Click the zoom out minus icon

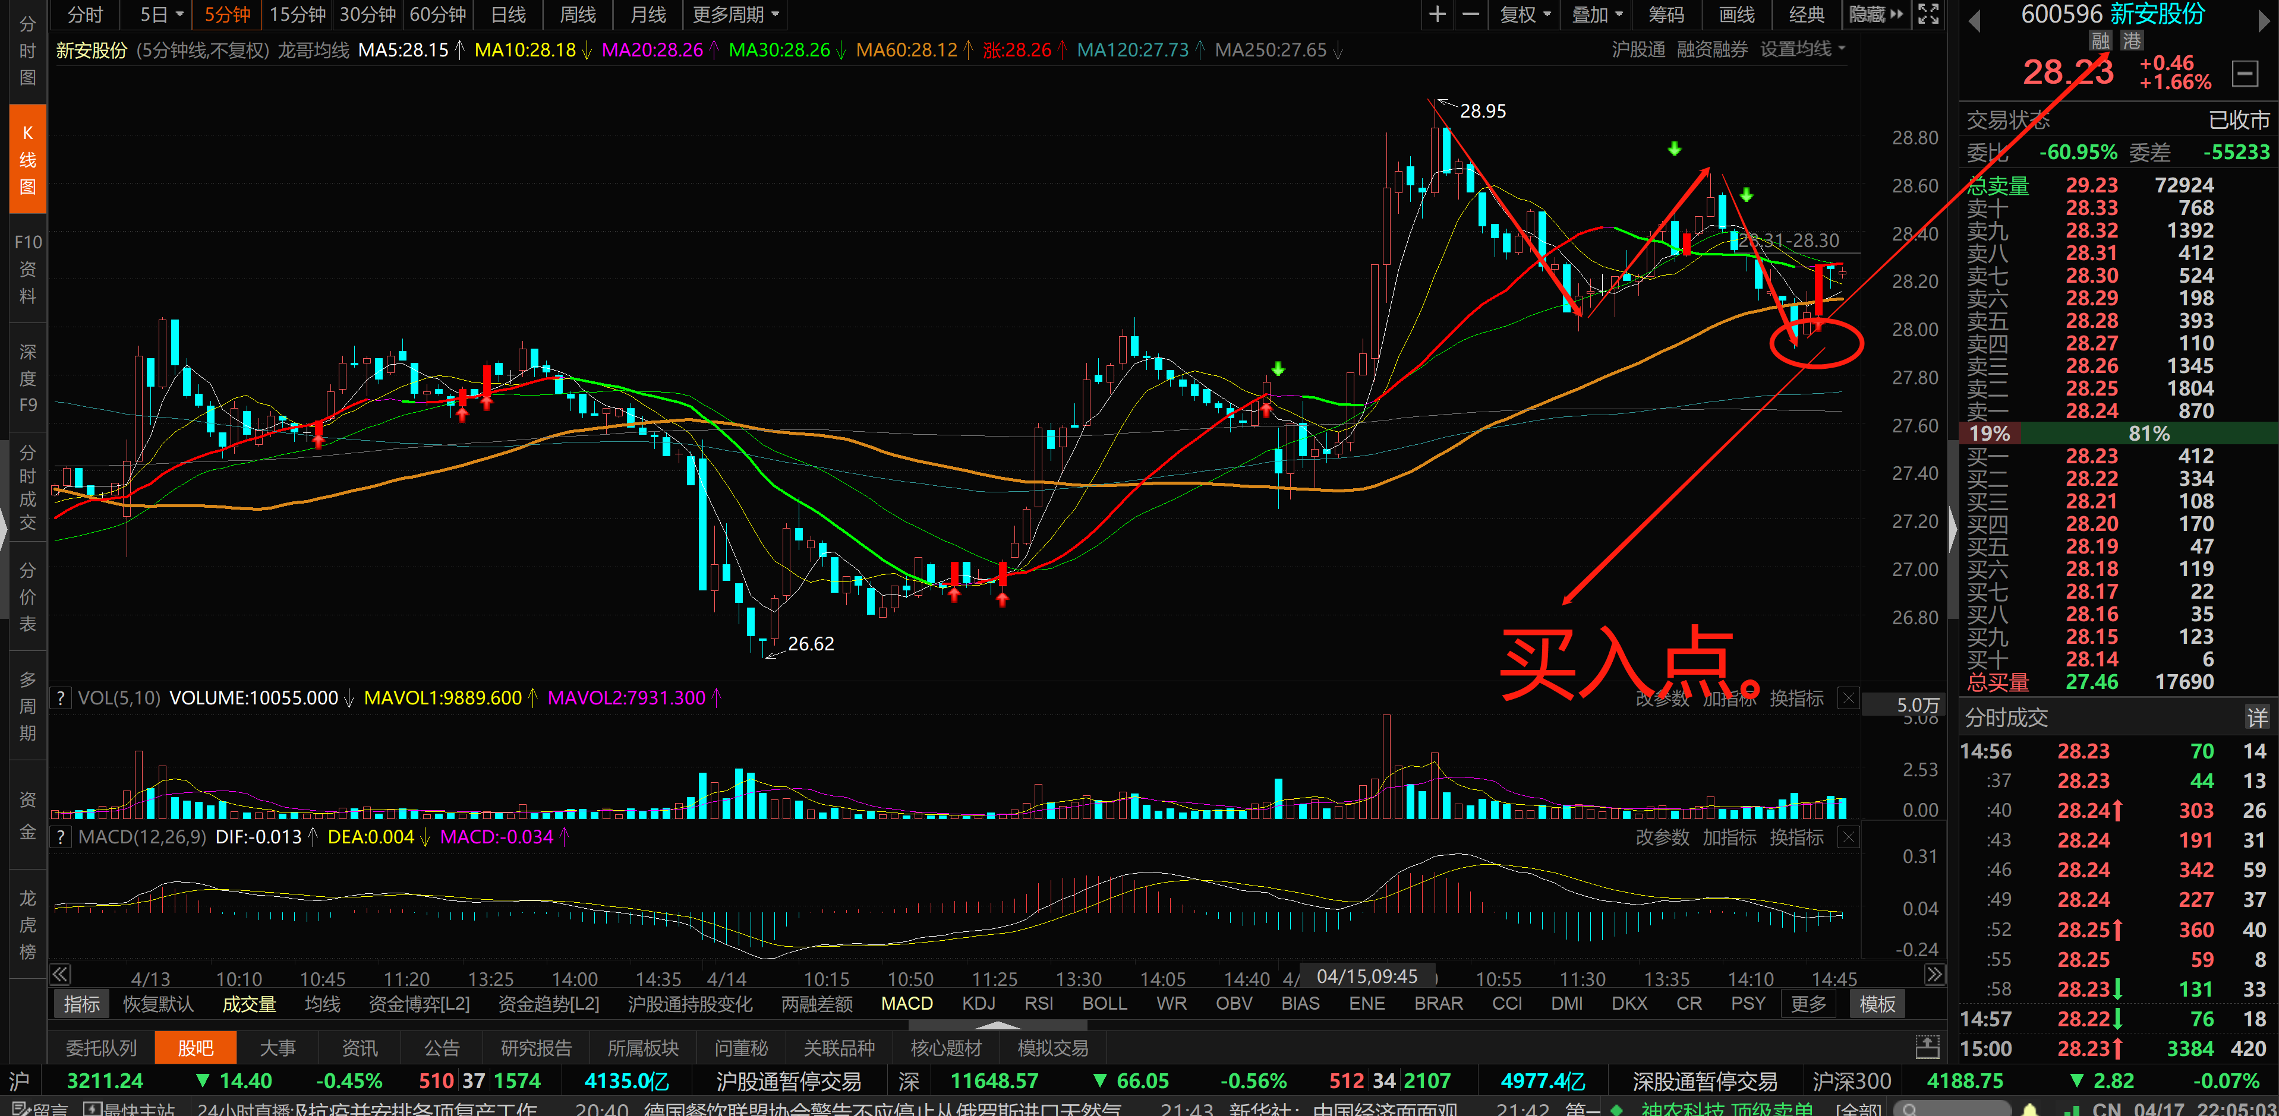pyautogui.click(x=1470, y=14)
